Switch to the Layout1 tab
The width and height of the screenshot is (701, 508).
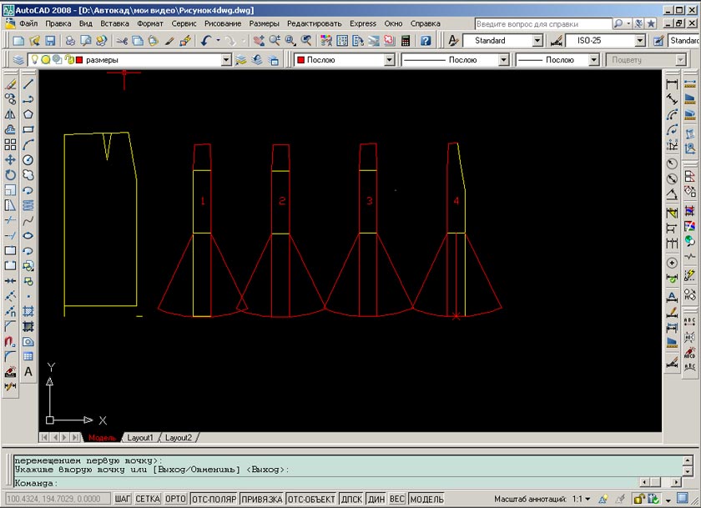(x=139, y=438)
